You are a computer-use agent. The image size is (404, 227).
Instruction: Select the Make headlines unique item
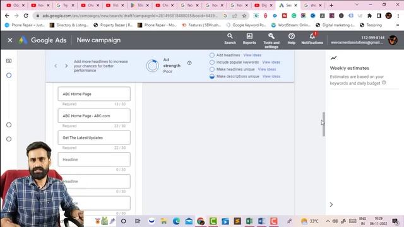pyautogui.click(x=212, y=69)
